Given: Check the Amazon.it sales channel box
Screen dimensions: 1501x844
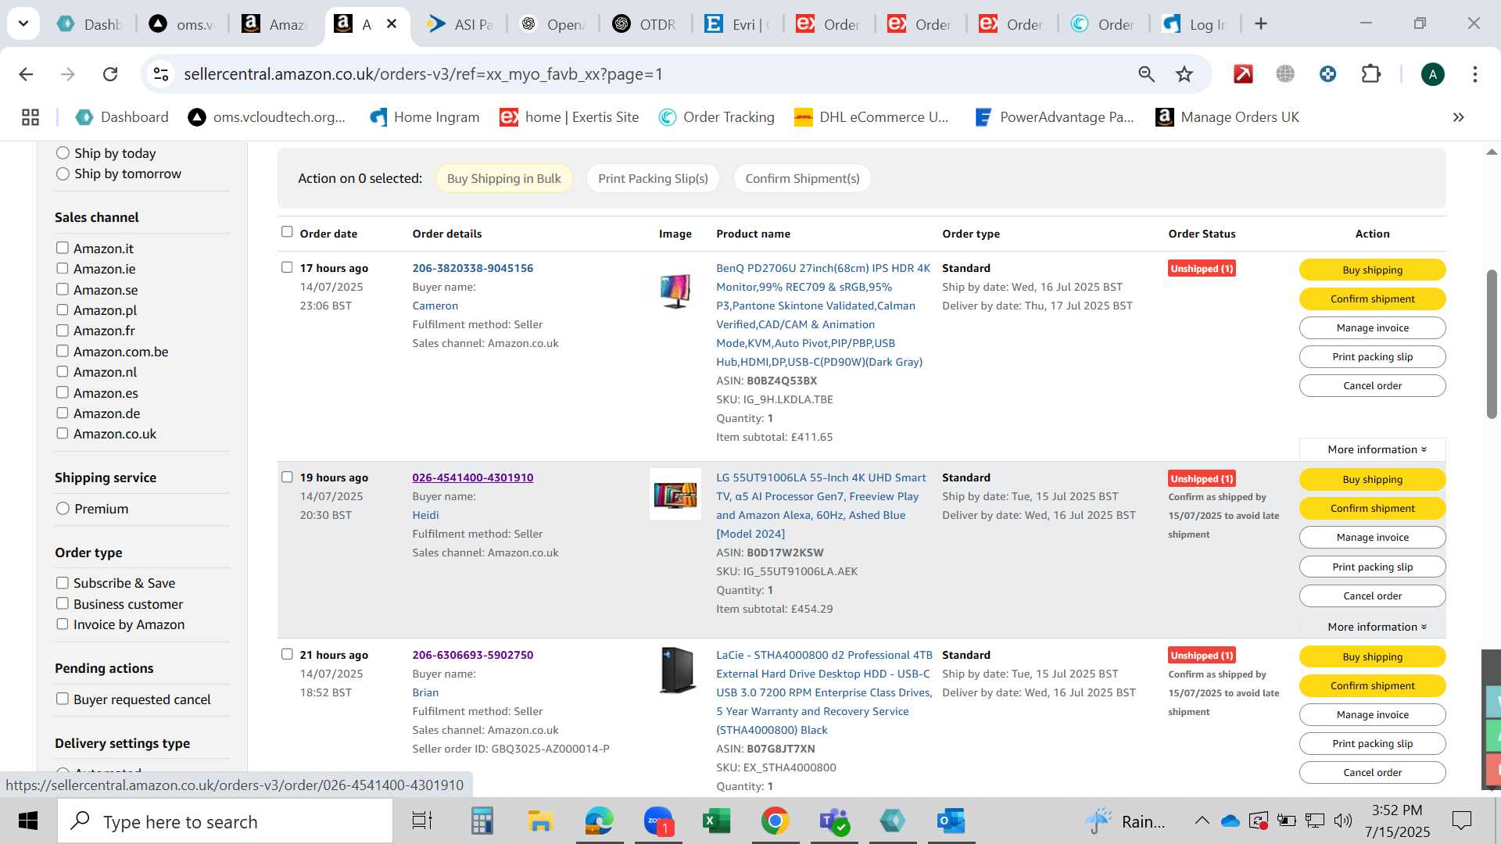Looking at the screenshot, I should [x=63, y=248].
